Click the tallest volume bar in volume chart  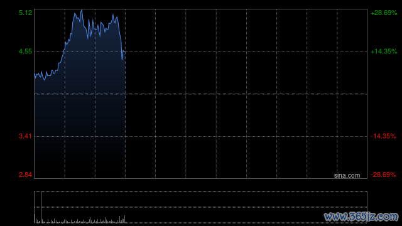[41, 207]
